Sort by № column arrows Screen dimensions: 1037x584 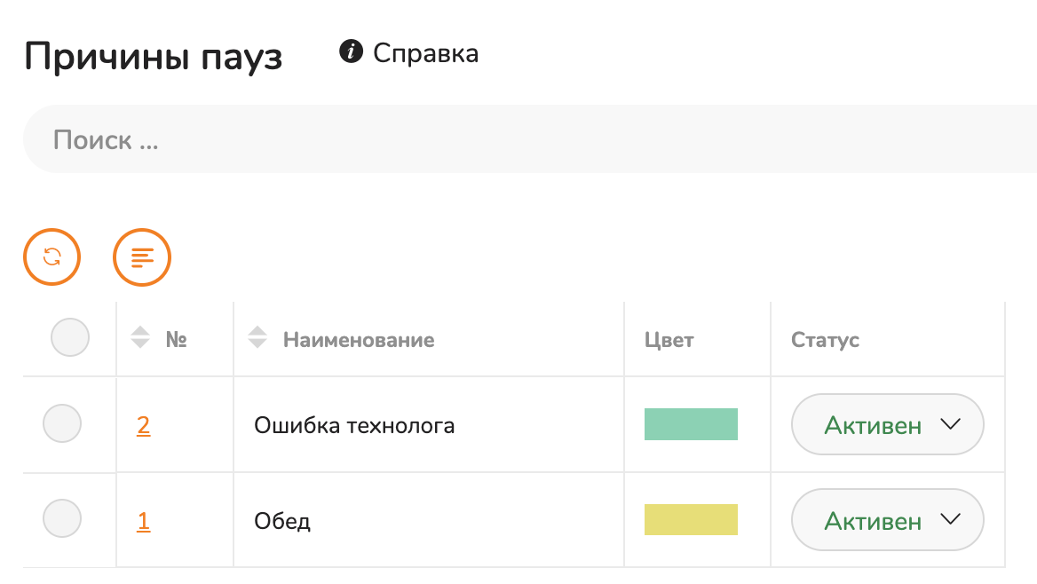point(140,337)
